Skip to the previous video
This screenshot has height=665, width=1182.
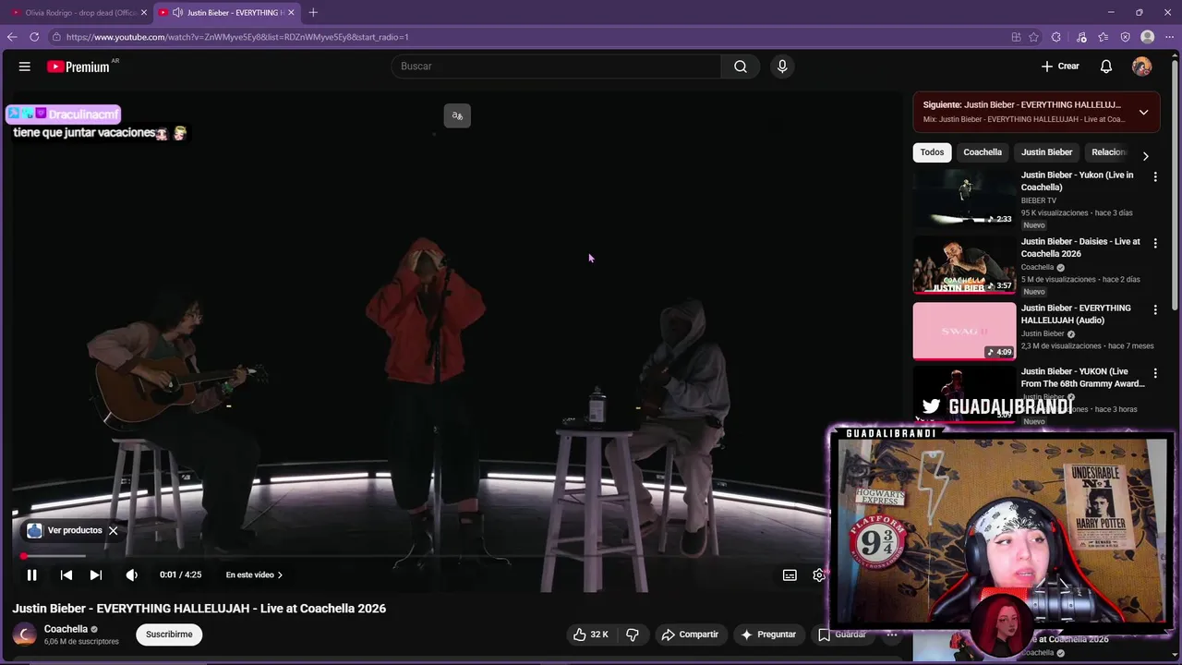pyautogui.click(x=66, y=574)
